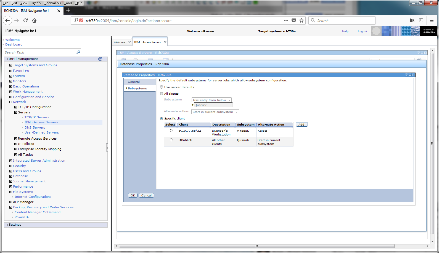439x253 pixels.
Task: Open the Subsystem 'Use entry from below' dropdown
Action: pyautogui.click(x=211, y=100)
